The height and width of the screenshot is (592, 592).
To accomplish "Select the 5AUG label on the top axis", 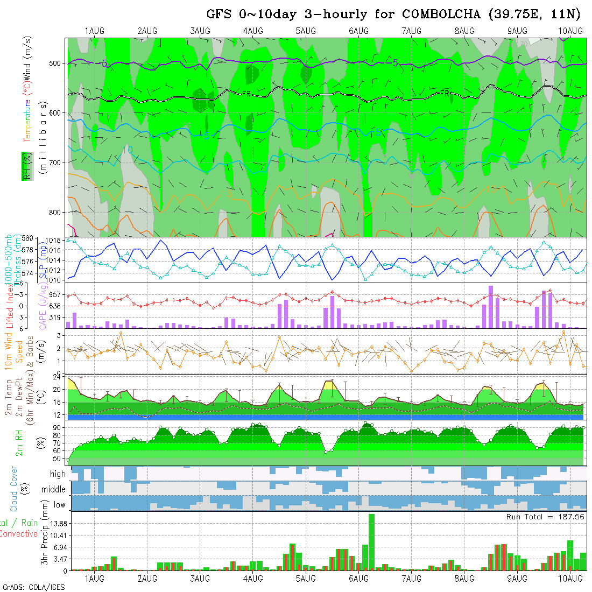I will tap(306, 31).
